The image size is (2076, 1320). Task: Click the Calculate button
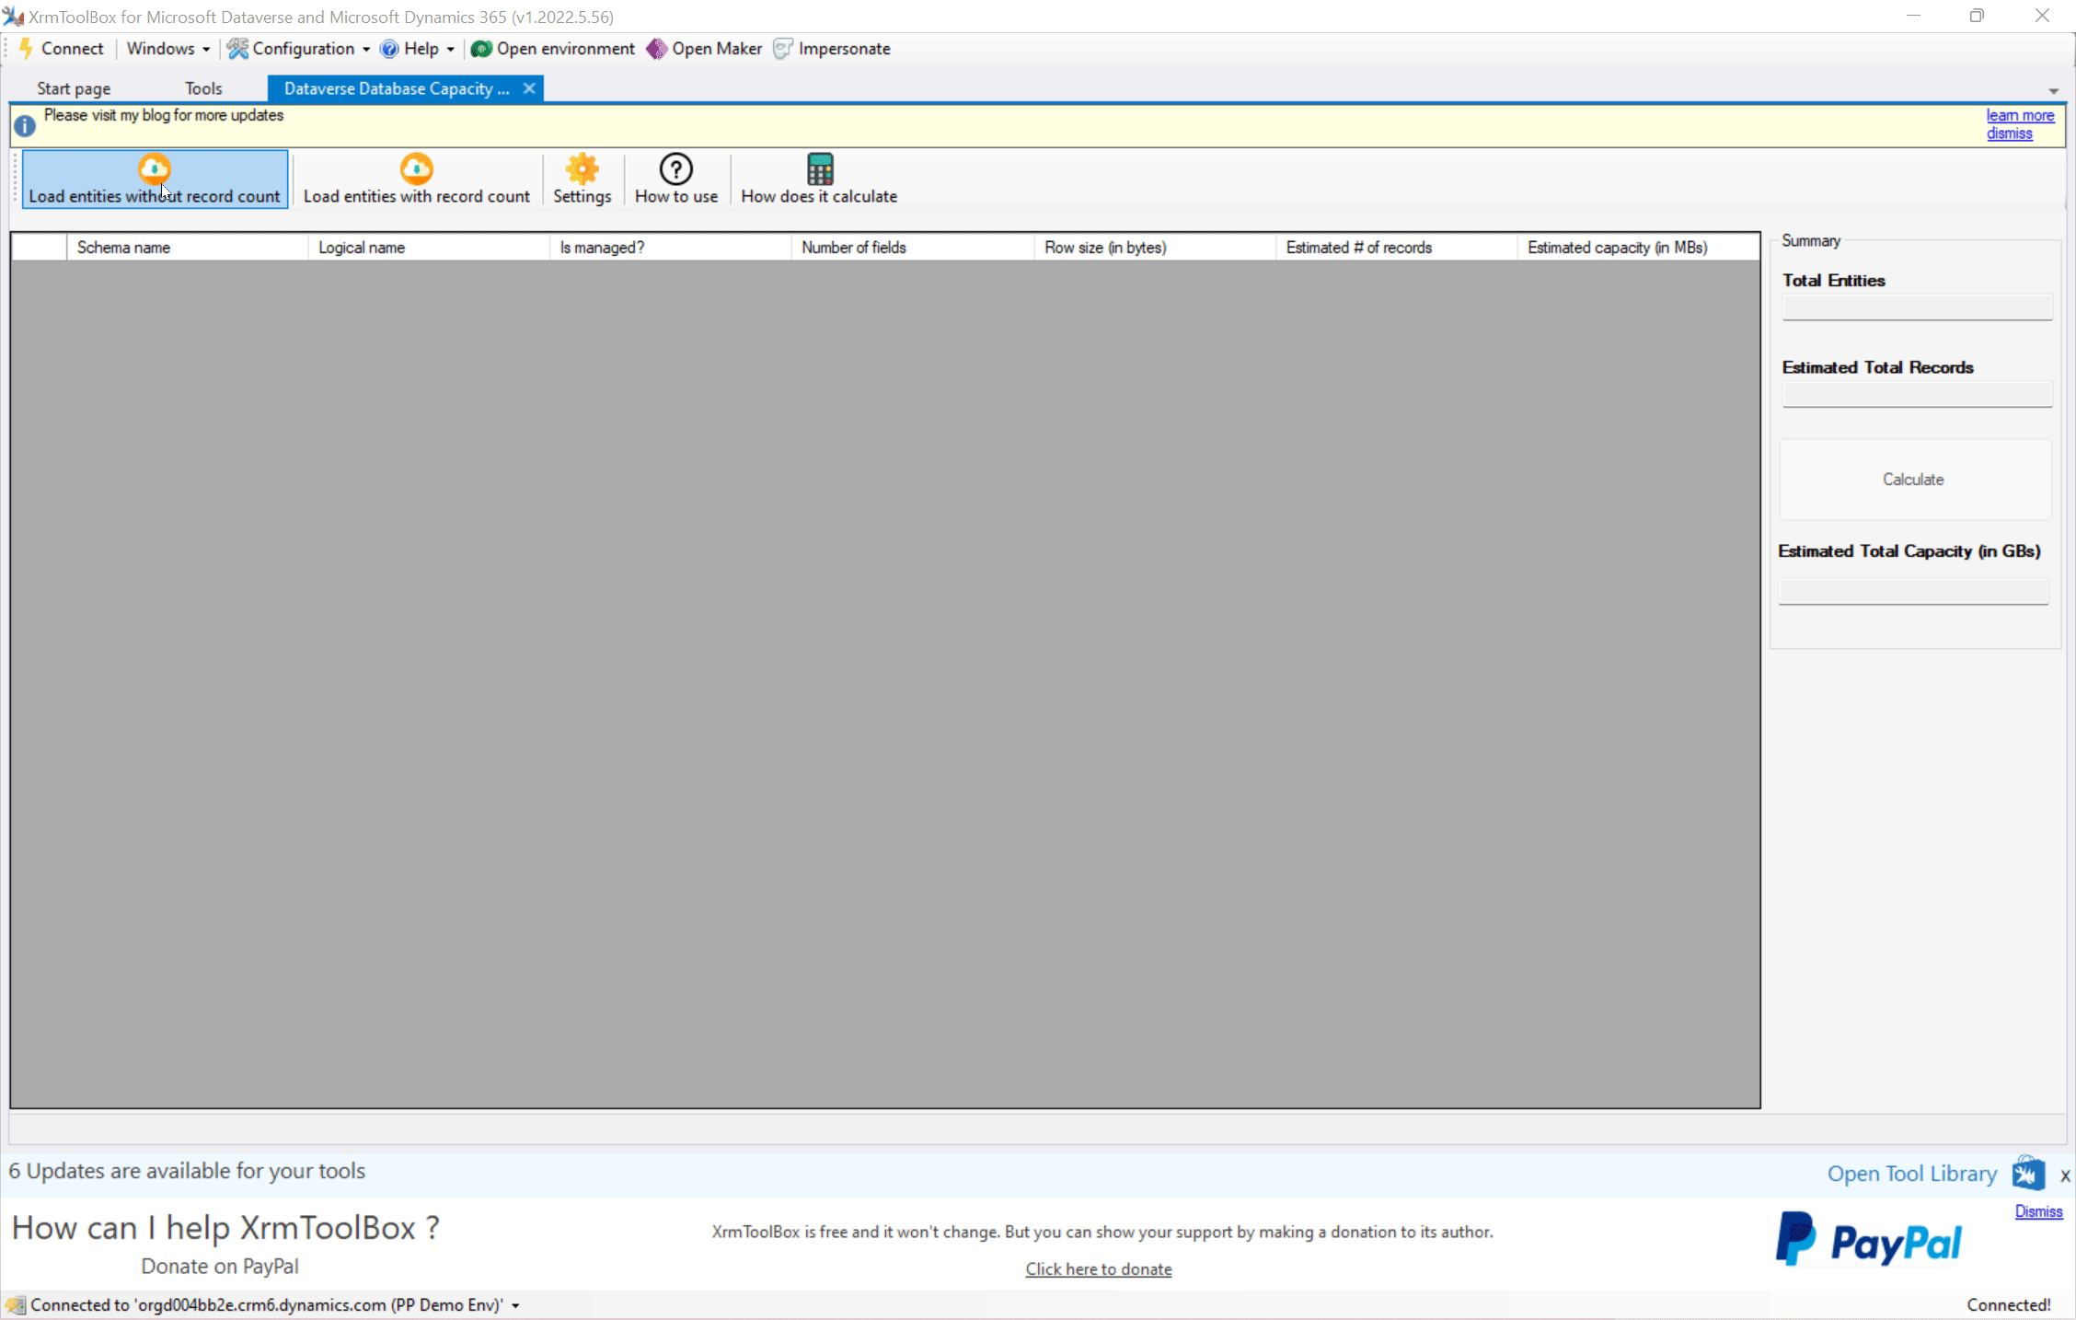1914,479
